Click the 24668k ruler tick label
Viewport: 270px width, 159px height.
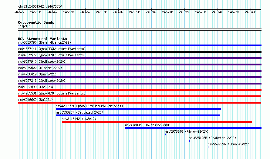[x=118, y=12]
